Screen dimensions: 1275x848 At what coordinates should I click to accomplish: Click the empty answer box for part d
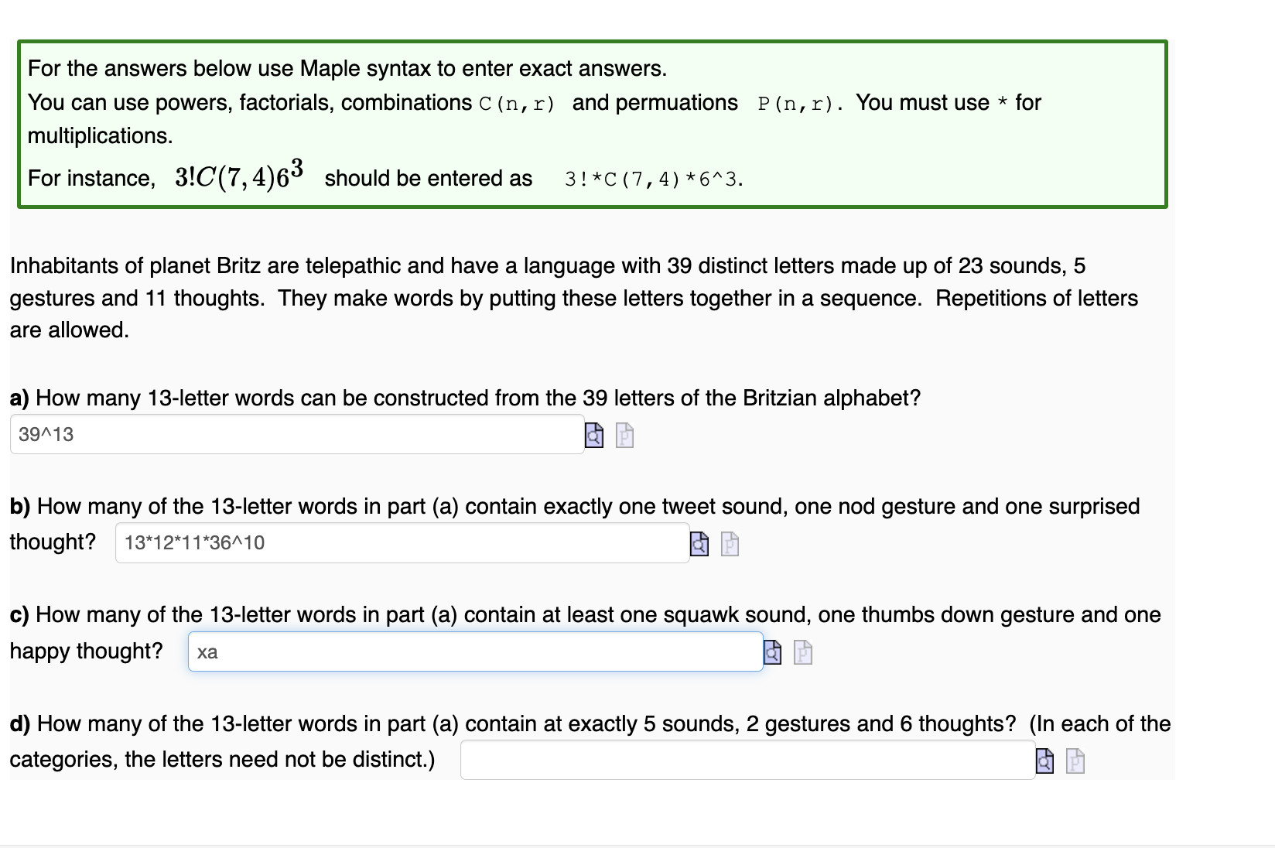[x=747, y=760]
